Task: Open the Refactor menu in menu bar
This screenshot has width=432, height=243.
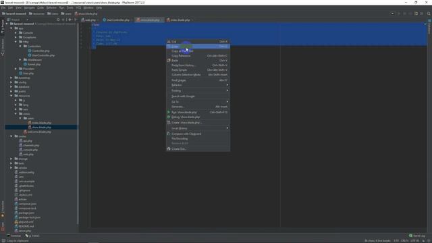Action: click(51, 7)
